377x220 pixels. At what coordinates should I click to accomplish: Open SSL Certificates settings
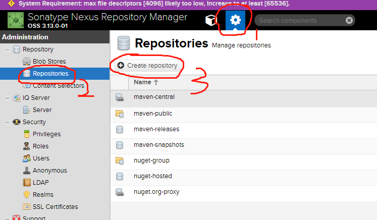(x=56, y=207)
